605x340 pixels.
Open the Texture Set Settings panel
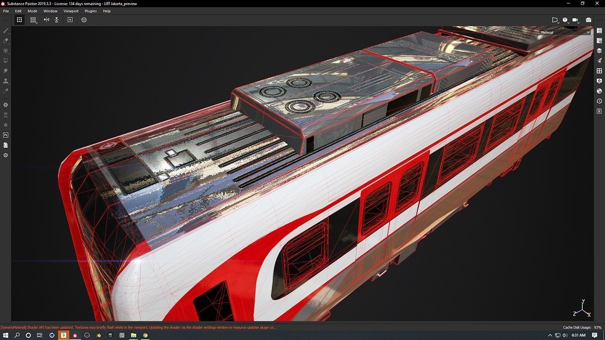(x=599, y=41)
